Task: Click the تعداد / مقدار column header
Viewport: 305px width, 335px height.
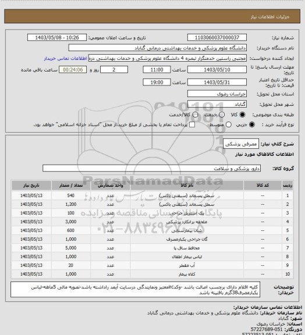Action: pos(71,186)
